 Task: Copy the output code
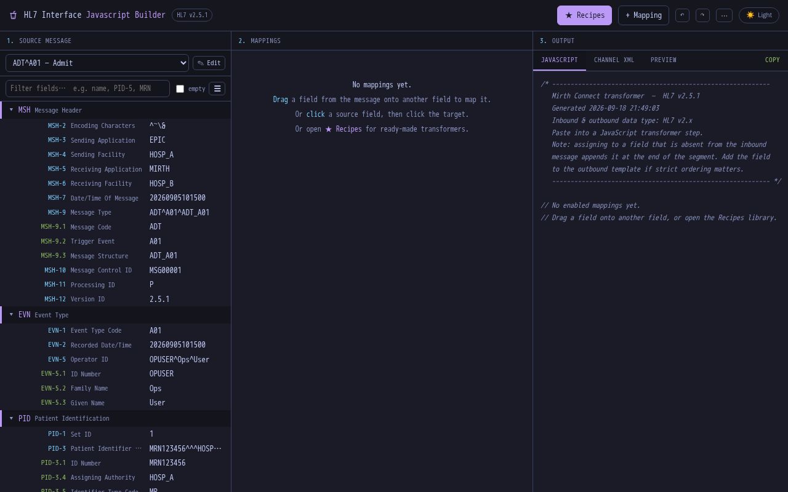[x=772, y=60]
